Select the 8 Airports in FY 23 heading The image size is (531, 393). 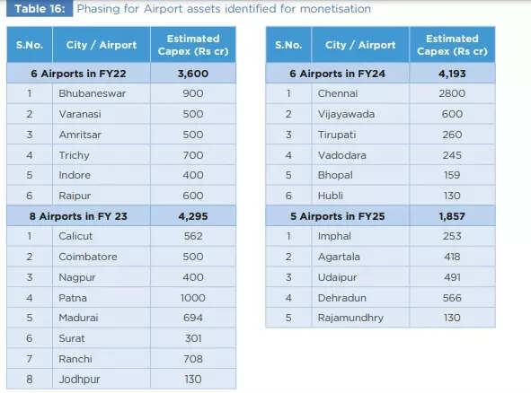coord(78,216)
